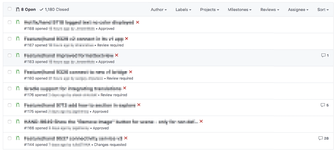Open the Projects filter dropdown

(x=209, y=10)
